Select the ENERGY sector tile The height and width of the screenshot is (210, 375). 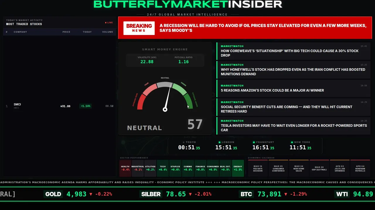pos(238,168)
